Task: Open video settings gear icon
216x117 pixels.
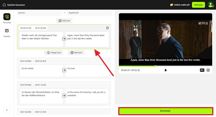Action: pos(208,70)
